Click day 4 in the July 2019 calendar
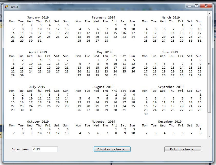The image size is (216, 165). tap(41, 95)
